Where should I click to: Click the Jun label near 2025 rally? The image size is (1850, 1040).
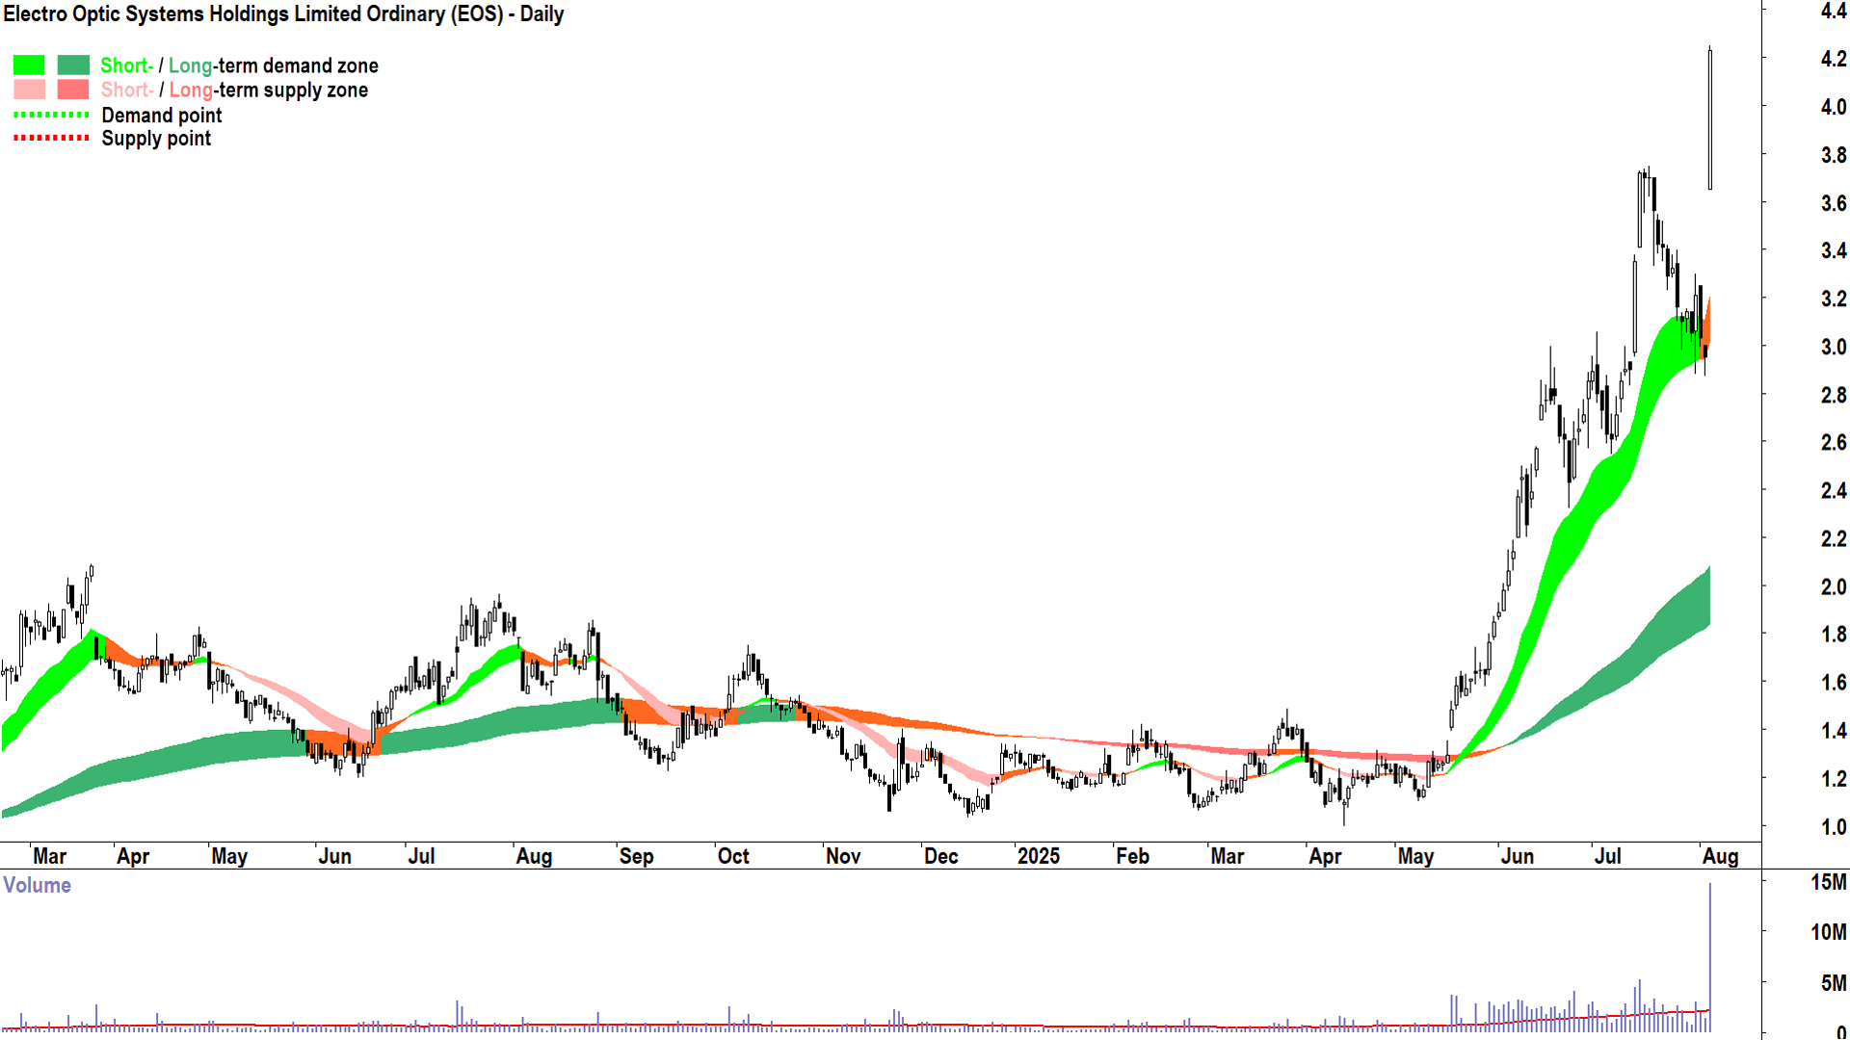tap(1517, 856)
